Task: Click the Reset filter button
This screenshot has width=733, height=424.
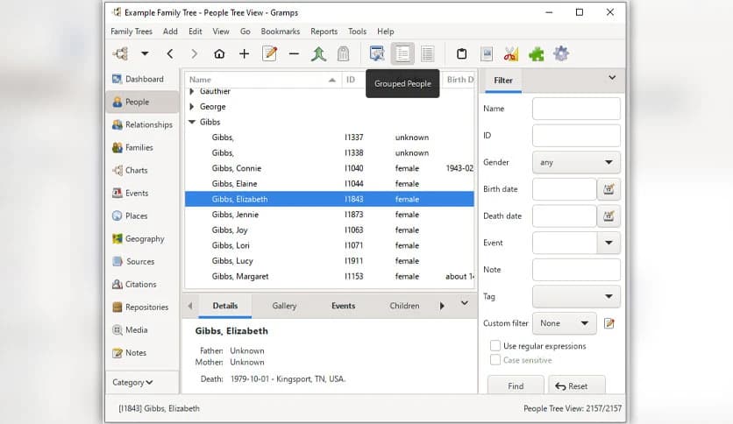Action: click(x=576, y=385)
